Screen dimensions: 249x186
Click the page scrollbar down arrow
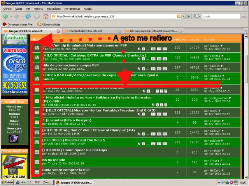pos(246,177)
